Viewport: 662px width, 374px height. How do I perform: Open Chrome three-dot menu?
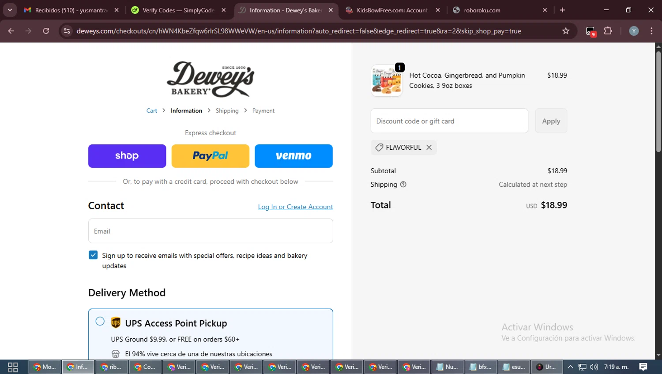point(651,31)
